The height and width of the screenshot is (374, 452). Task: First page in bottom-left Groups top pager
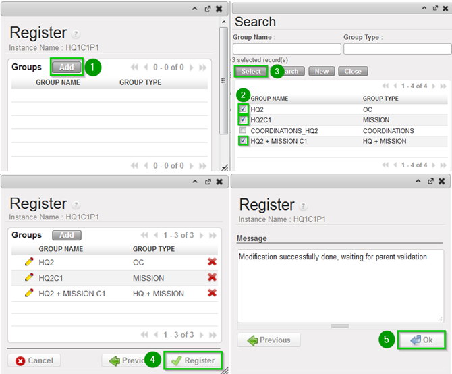tap(144, 236)
